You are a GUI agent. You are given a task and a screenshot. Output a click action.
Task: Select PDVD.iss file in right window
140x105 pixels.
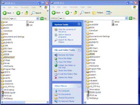click(92, 95)
